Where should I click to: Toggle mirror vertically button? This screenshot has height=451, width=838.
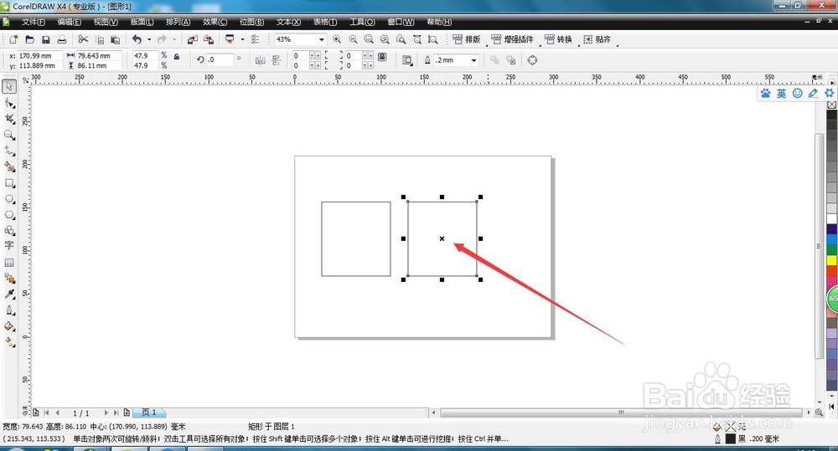pos(277,60)
